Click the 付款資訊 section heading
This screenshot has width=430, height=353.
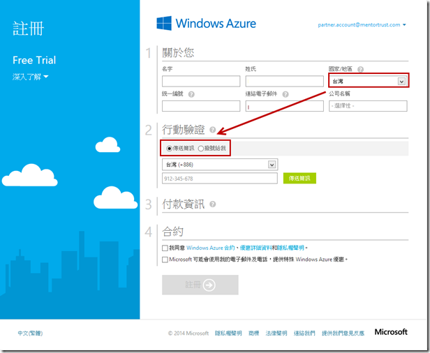[183, 204]
